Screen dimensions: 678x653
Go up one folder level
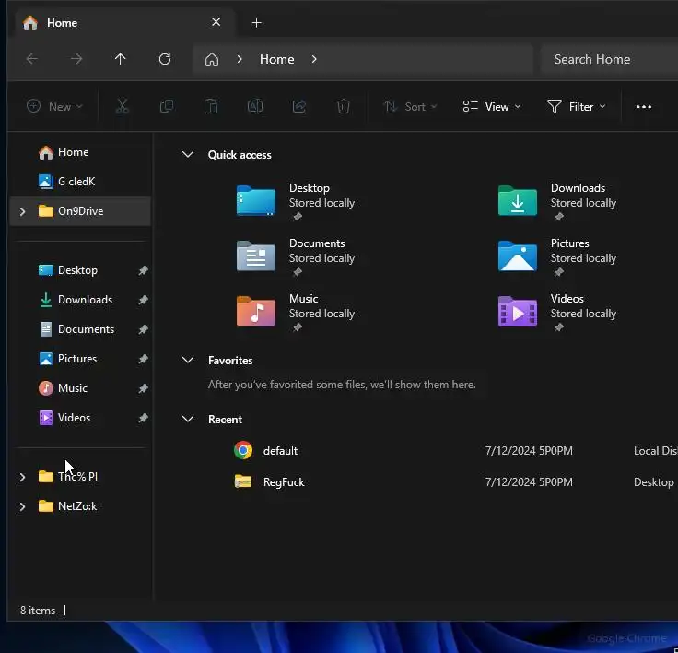point(120,59)
